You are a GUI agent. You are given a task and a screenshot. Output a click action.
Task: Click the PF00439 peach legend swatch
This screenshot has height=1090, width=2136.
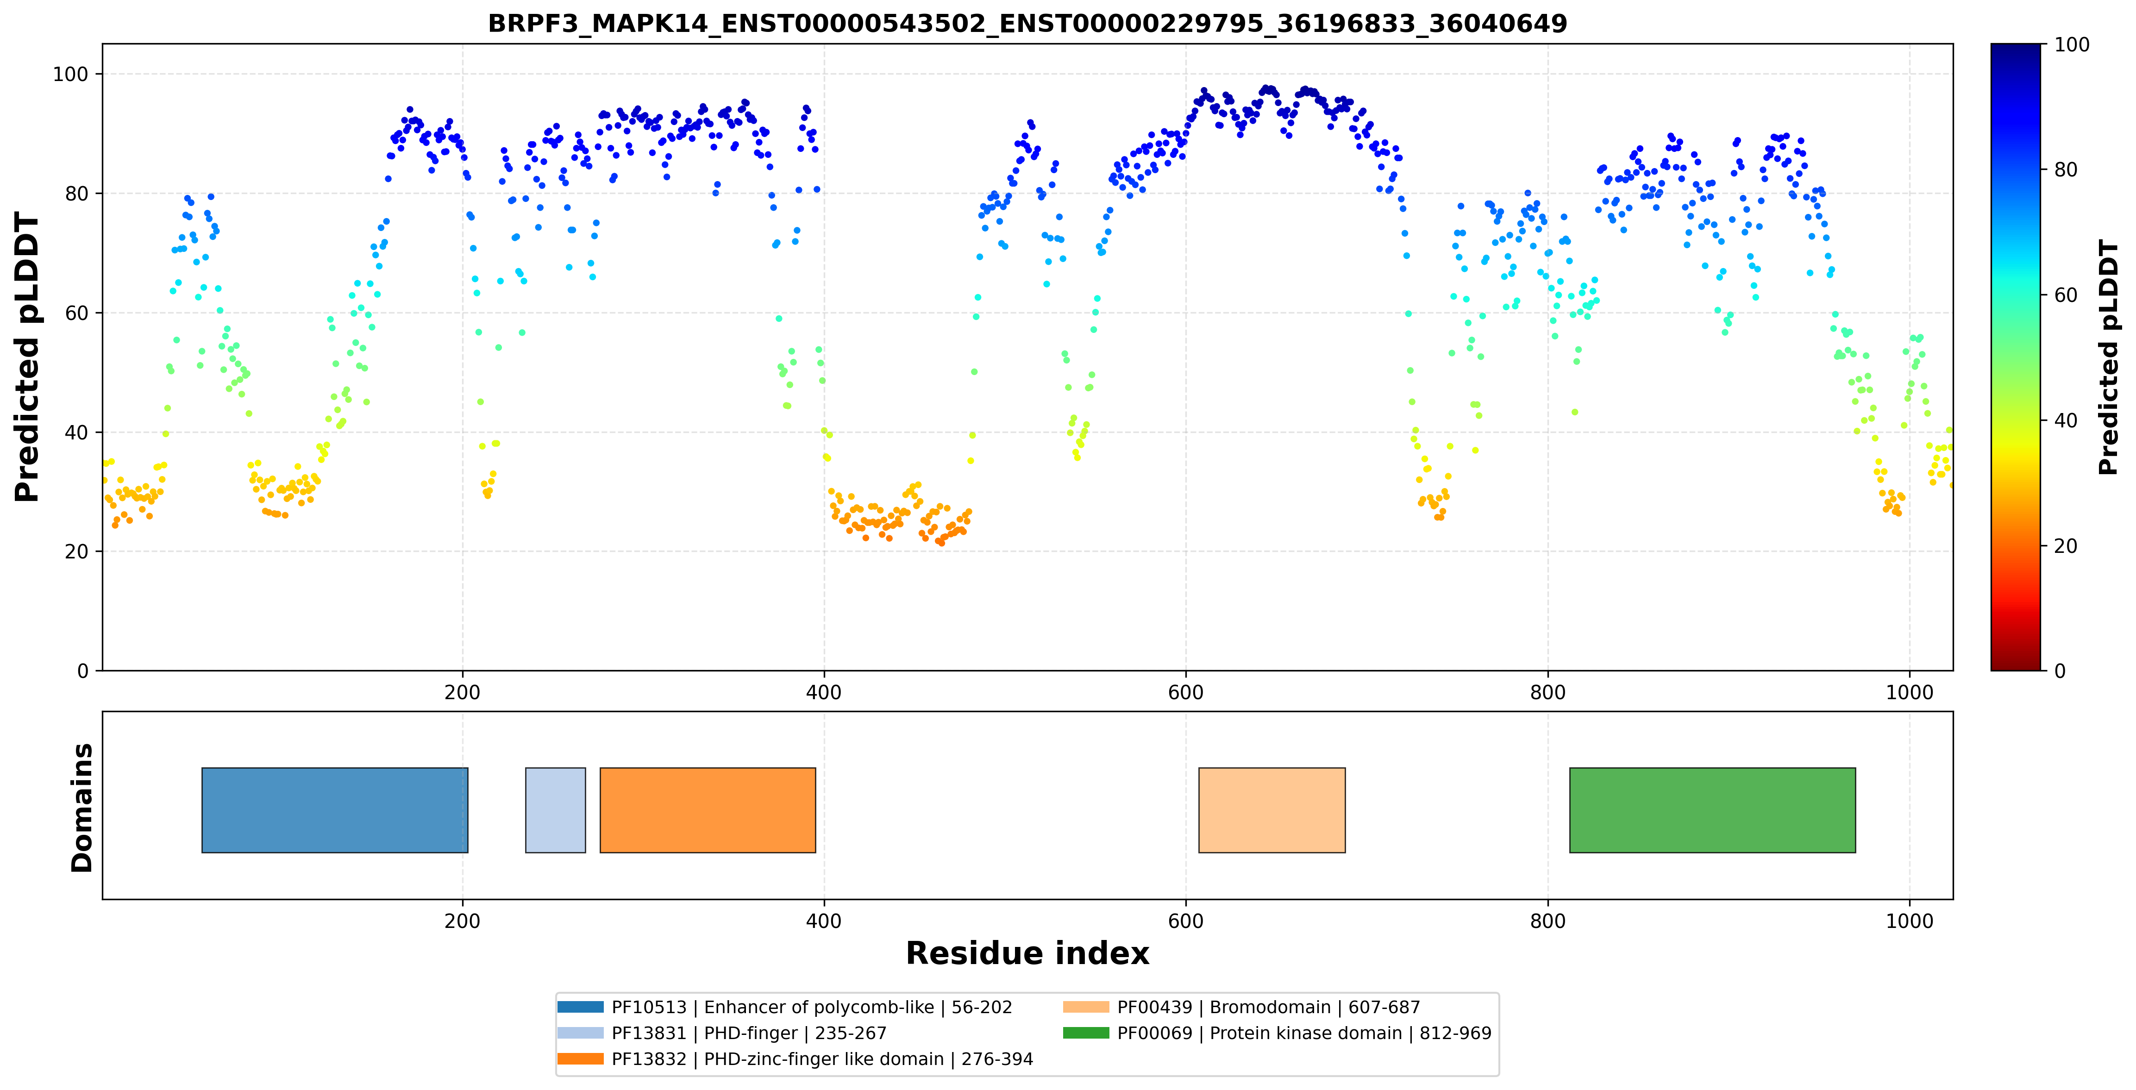[1086, 1007]
